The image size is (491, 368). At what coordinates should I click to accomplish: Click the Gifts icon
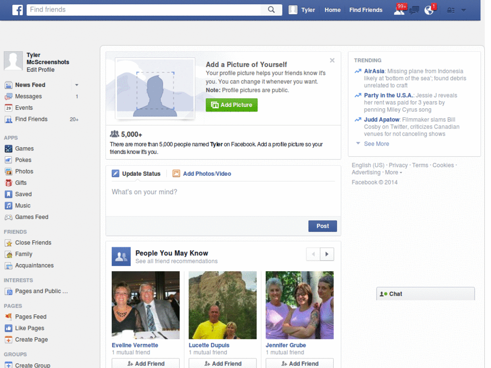[x=9, y=183]
